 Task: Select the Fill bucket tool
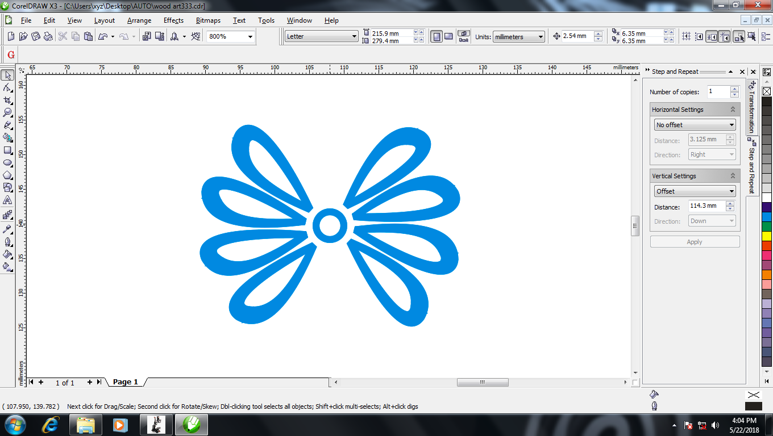[7, 254]
